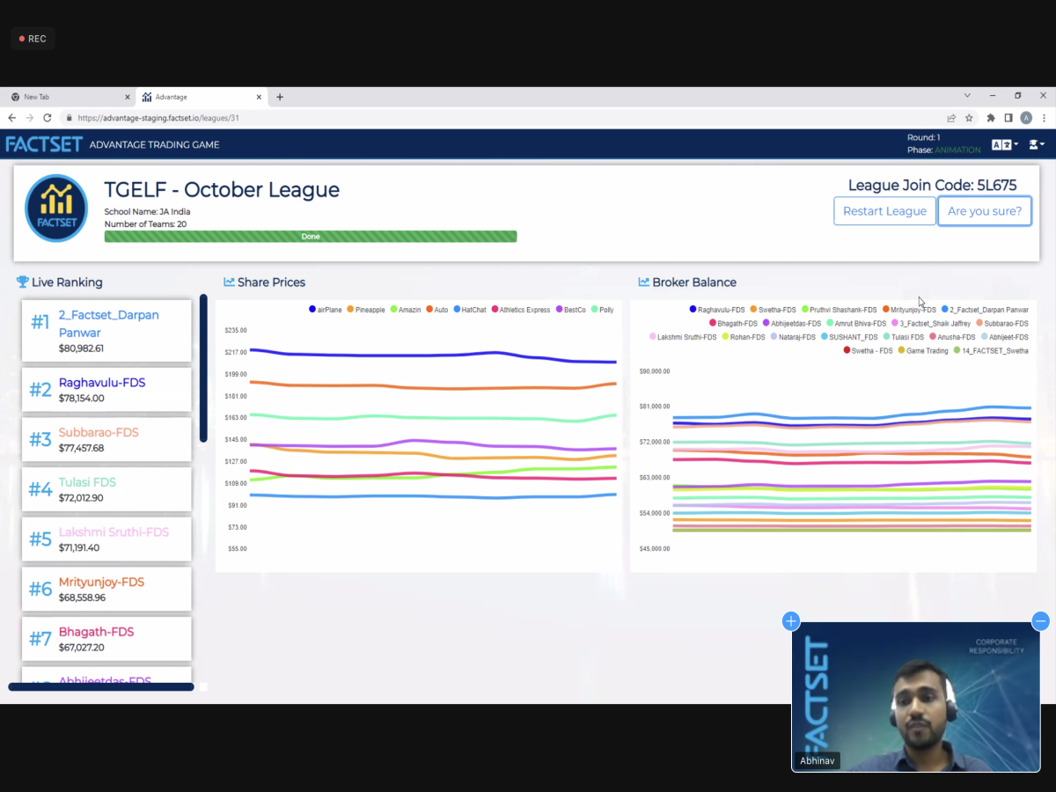Close the New Tab tab

coord(128,97)
